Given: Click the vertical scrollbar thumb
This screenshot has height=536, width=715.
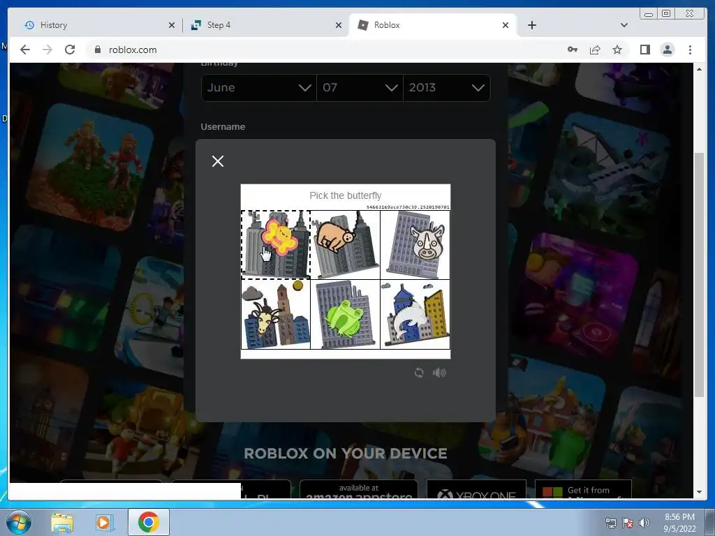Looking at the screenshot, I should coord(699,275).
